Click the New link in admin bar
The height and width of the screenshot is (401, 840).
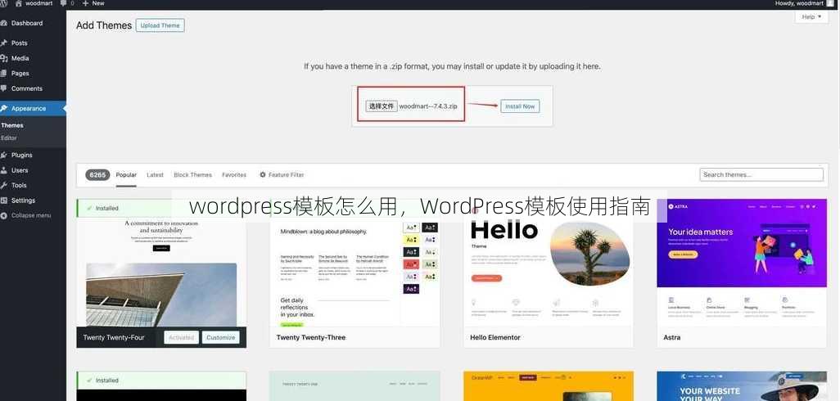coord(98,3)
